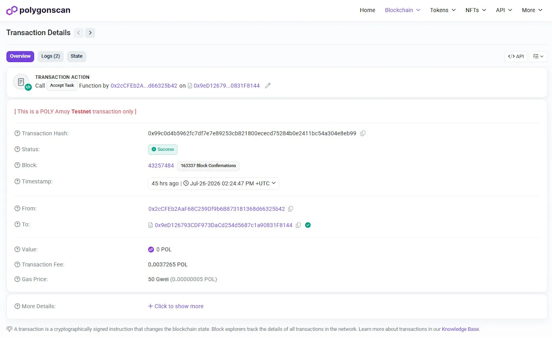Open the Knowledge Base link
This screenshot has height=338, width=552.
[460, 329]
